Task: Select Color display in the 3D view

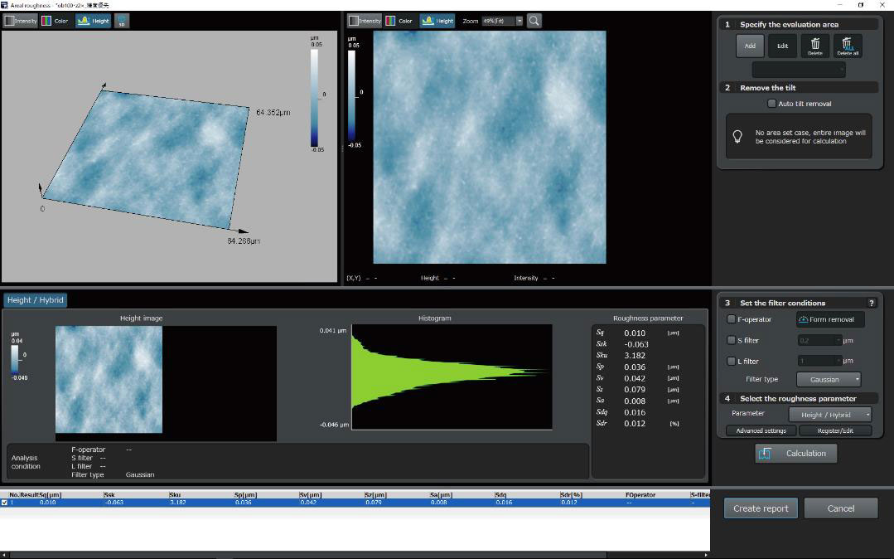Action: tap(56, 21)
